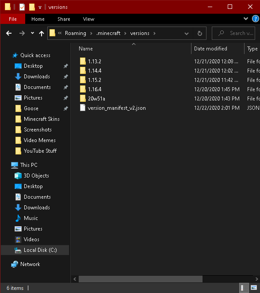Select Network in the navigation pane
The image size is (260, 293).
(30, 264)
